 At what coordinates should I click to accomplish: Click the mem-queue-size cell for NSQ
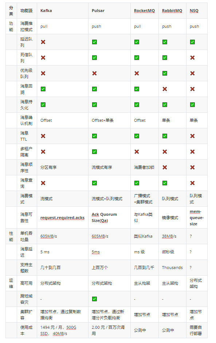pyautogui.click(x=197, y=218)
